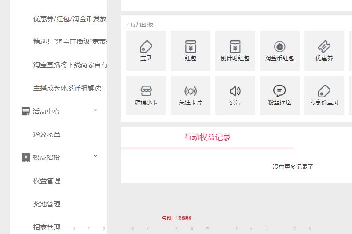
Task: Open the 优惠券/红包/淘金币发放 article link
Action: point(70,19)
